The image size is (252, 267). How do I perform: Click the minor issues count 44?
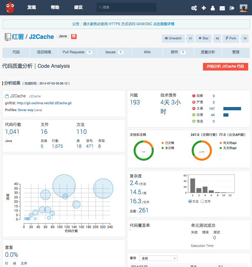[x=213, y=115]
